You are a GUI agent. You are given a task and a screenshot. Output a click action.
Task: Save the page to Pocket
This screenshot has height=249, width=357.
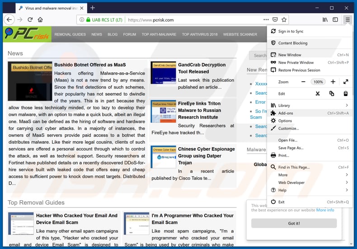[275, 20]
